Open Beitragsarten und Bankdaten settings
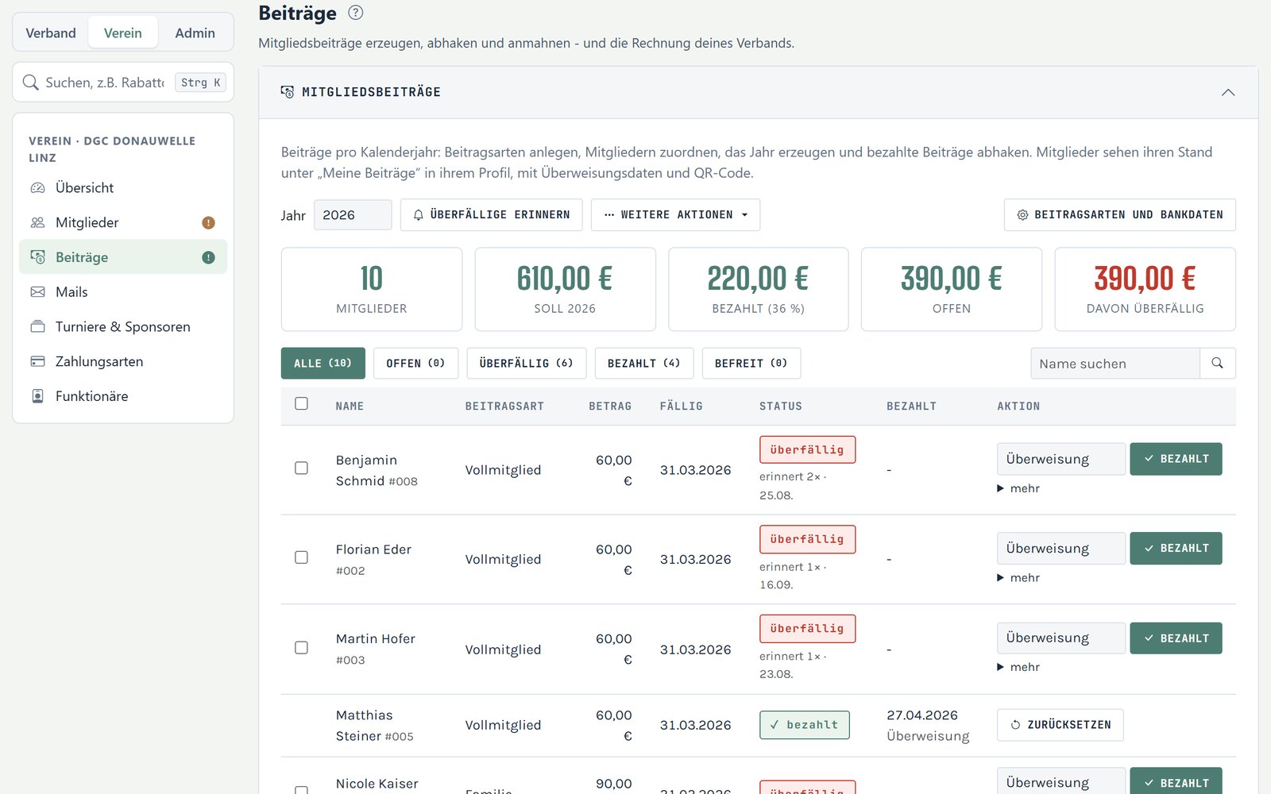1271x794 pixels. (1120, 215)
